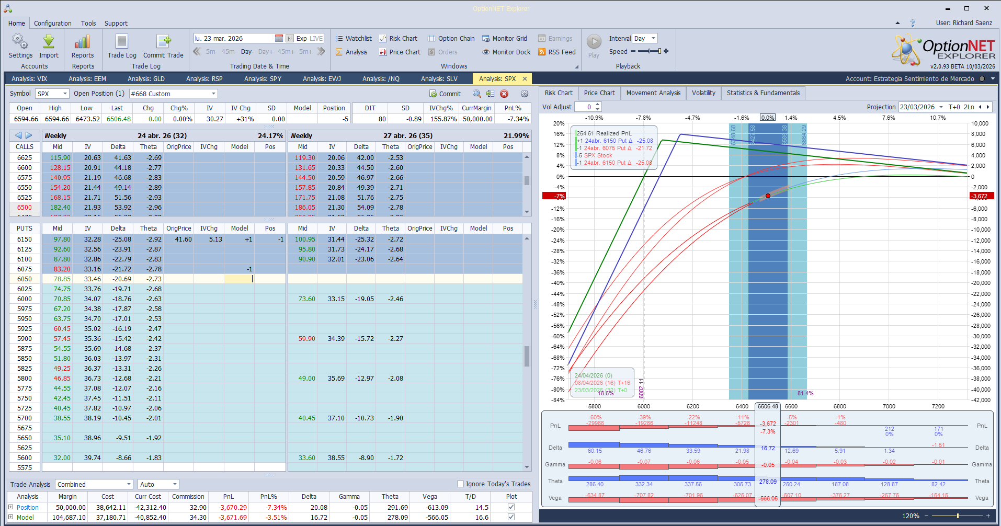The height and width of the screenshot is (526, 1001).
Task: Go to previous expiration with the left blue arrow
Action: [x=18, y=135]
